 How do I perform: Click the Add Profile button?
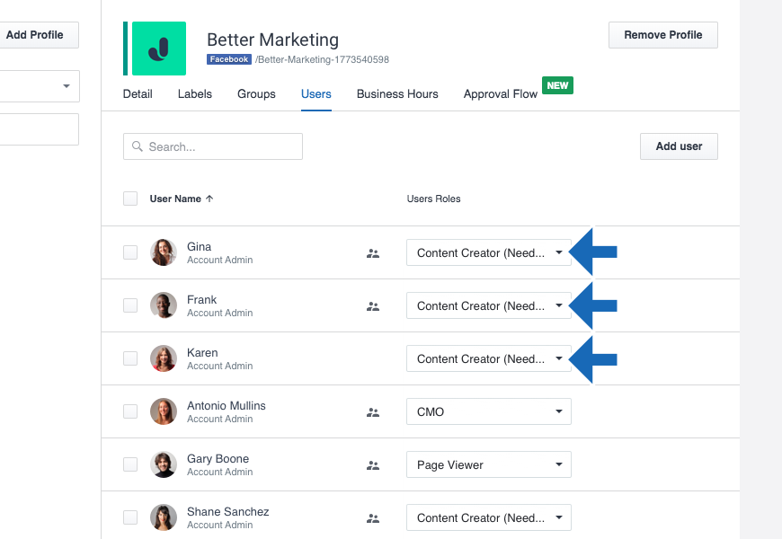36,35
